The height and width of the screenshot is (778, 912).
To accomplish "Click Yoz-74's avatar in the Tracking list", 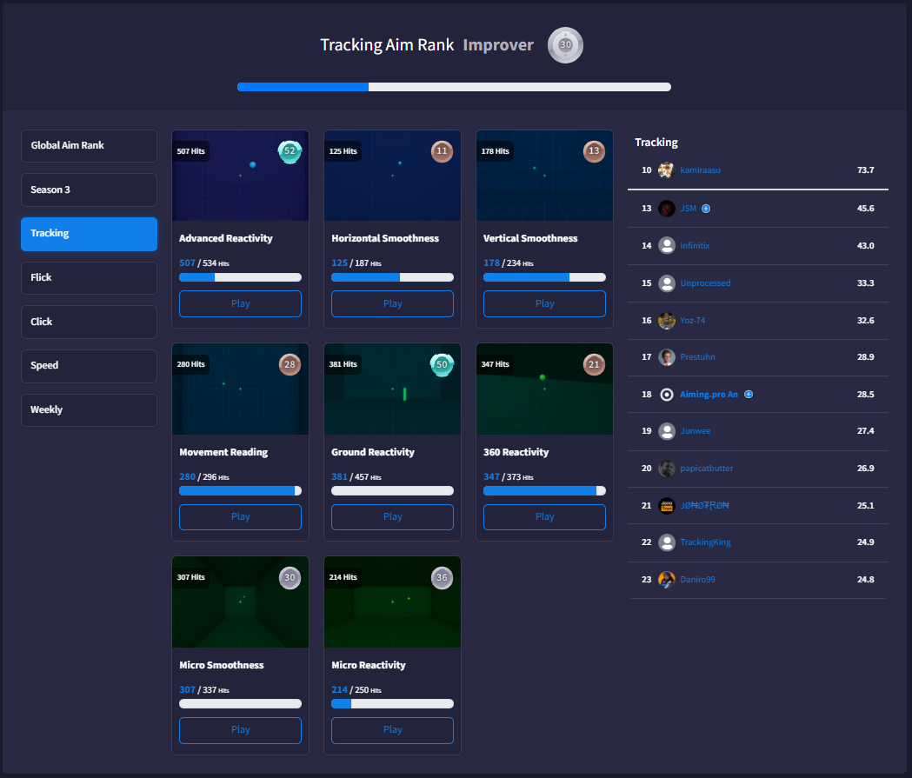I will point(667,320).
